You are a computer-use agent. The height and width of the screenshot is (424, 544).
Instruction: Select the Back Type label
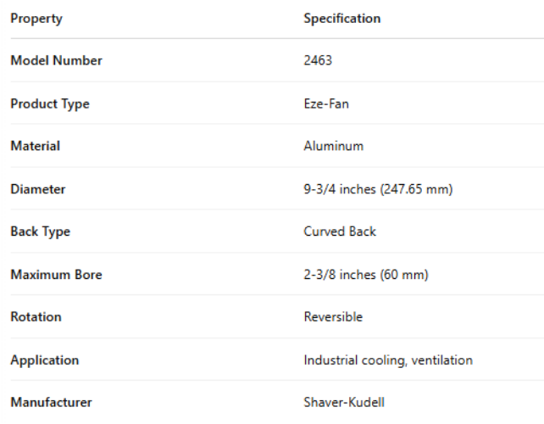40,232
